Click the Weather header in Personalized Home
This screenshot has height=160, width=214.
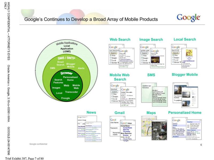[x=190, y=122]
